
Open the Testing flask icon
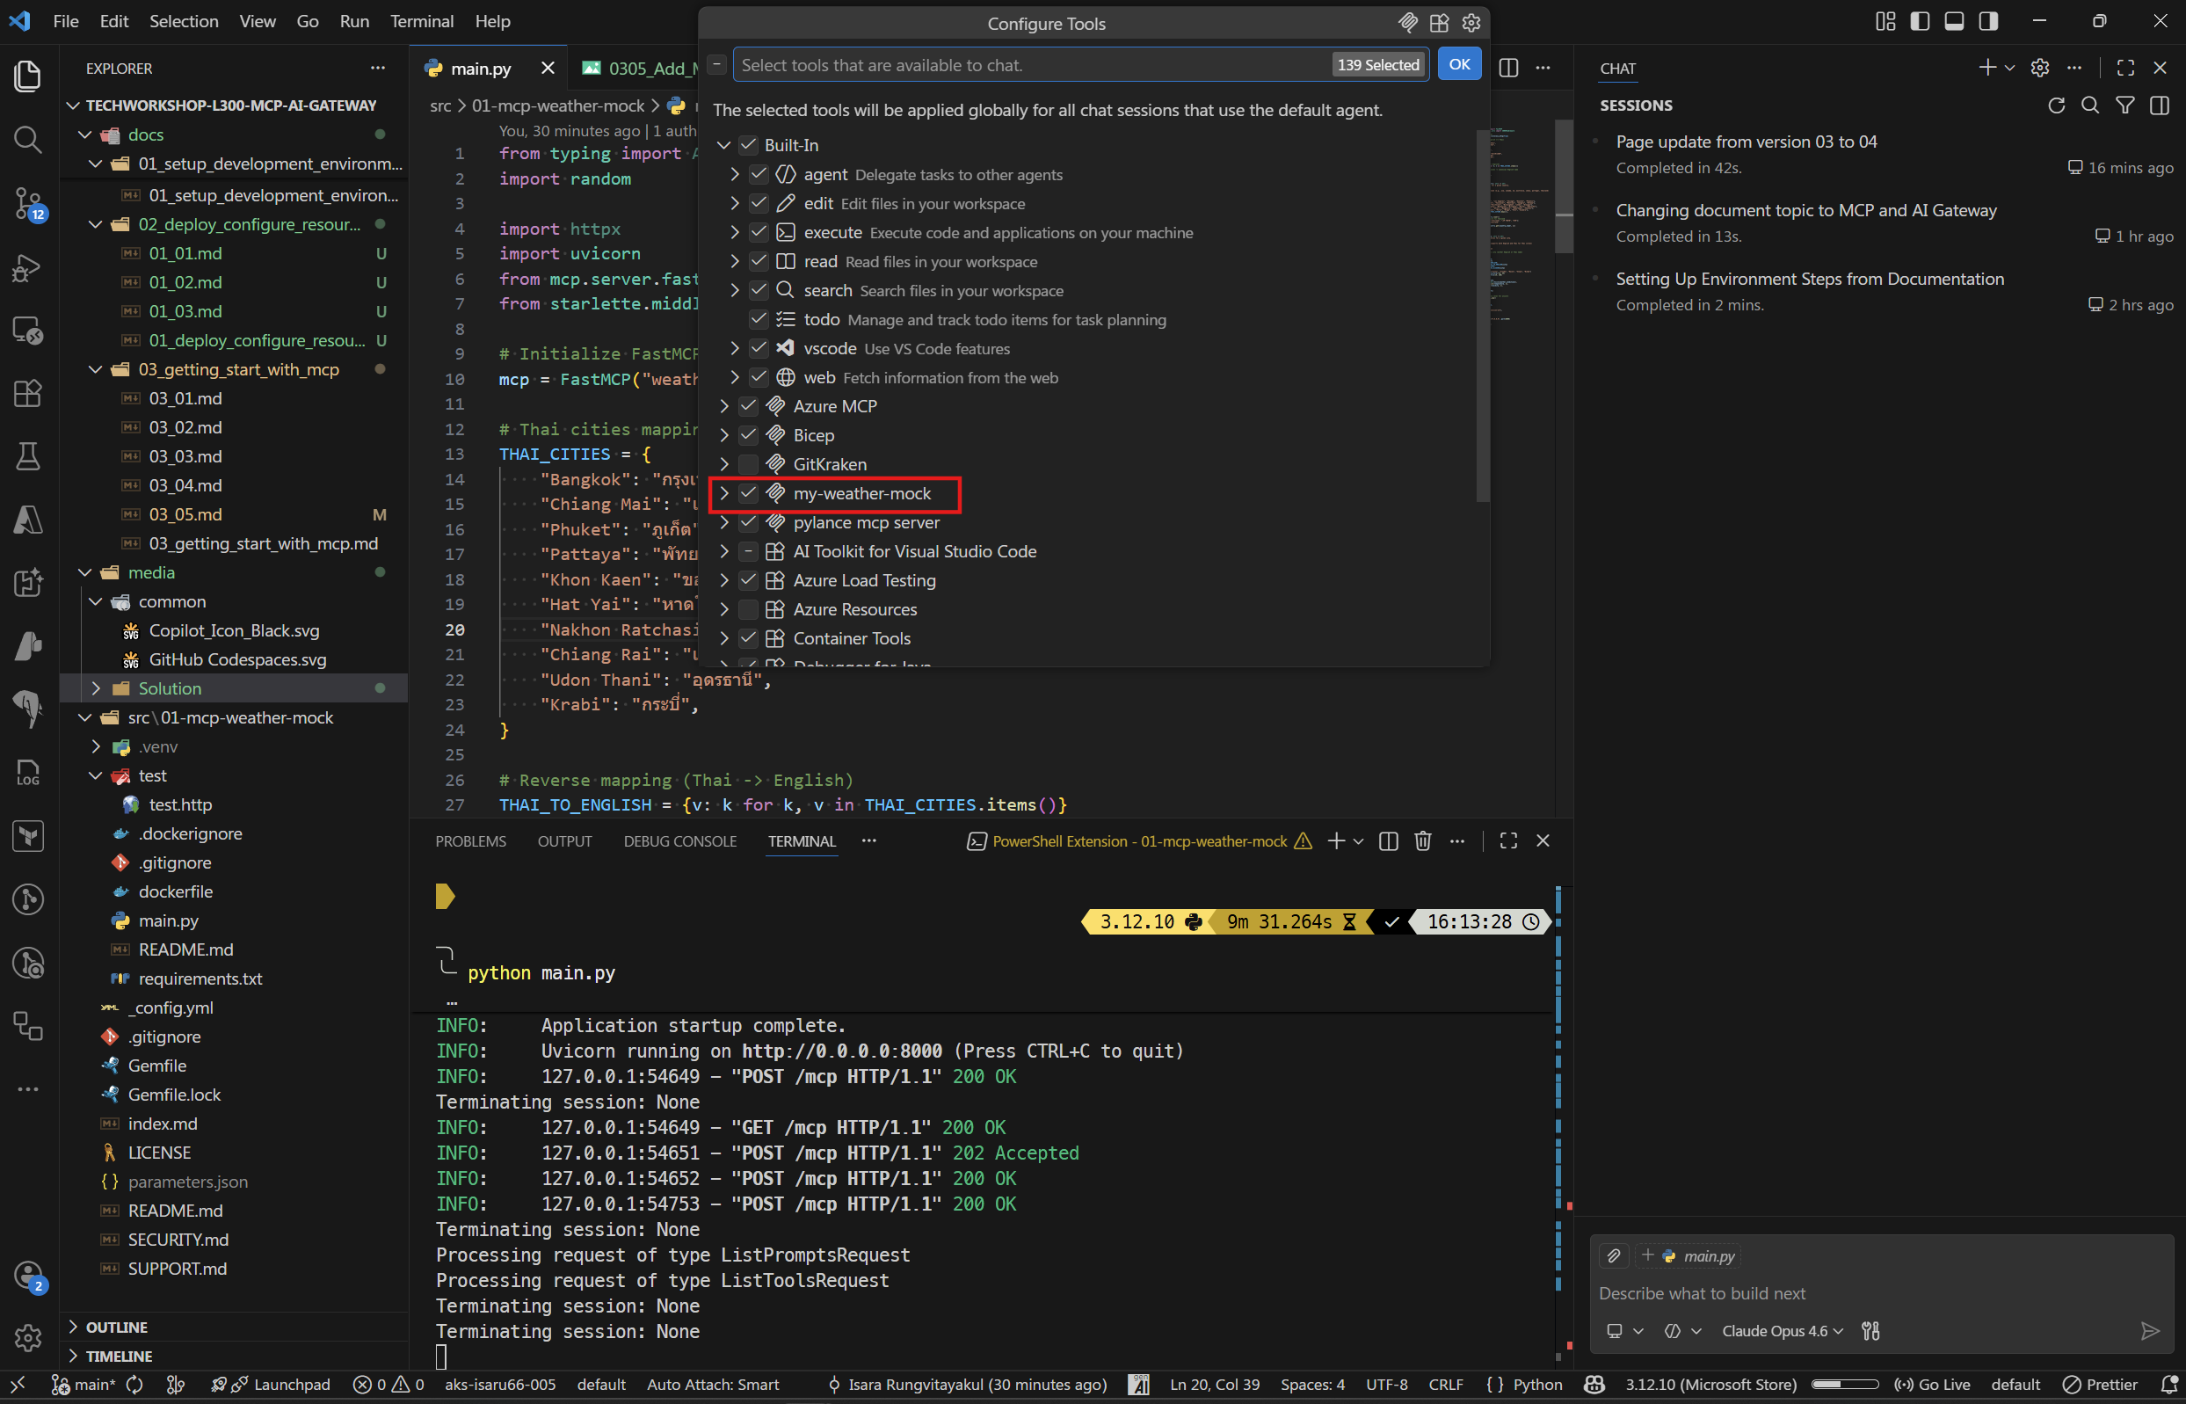[28, 456]
